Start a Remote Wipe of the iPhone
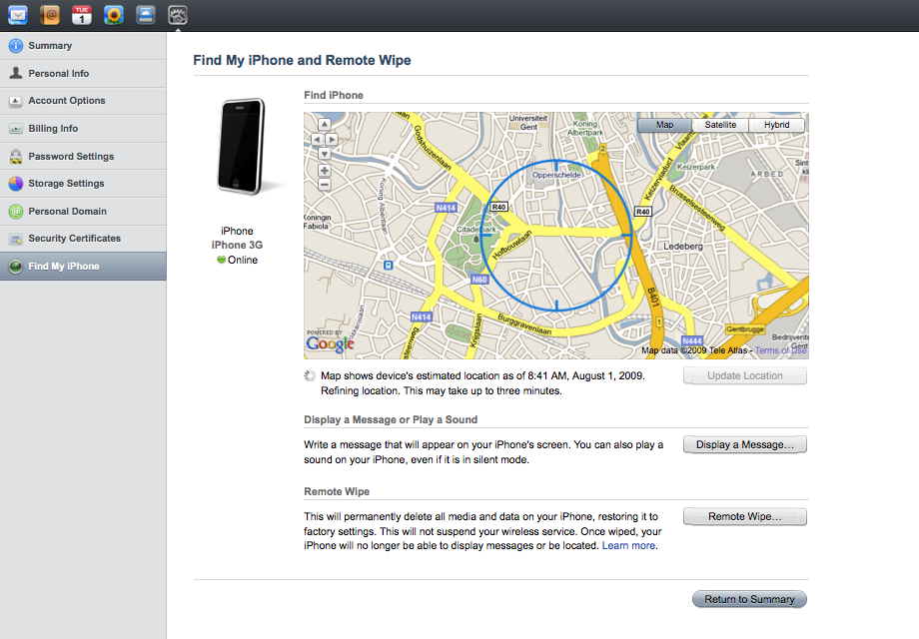 pyautogui.click(x=744, y=516)
